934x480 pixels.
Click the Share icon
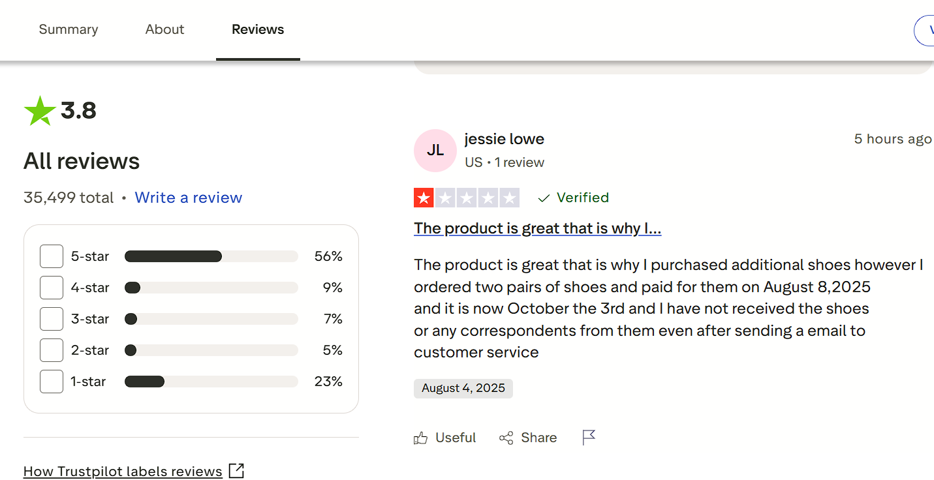506,438
